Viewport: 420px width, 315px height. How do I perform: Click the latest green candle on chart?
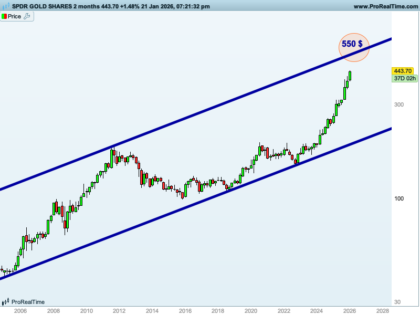(x=350, y=76)
